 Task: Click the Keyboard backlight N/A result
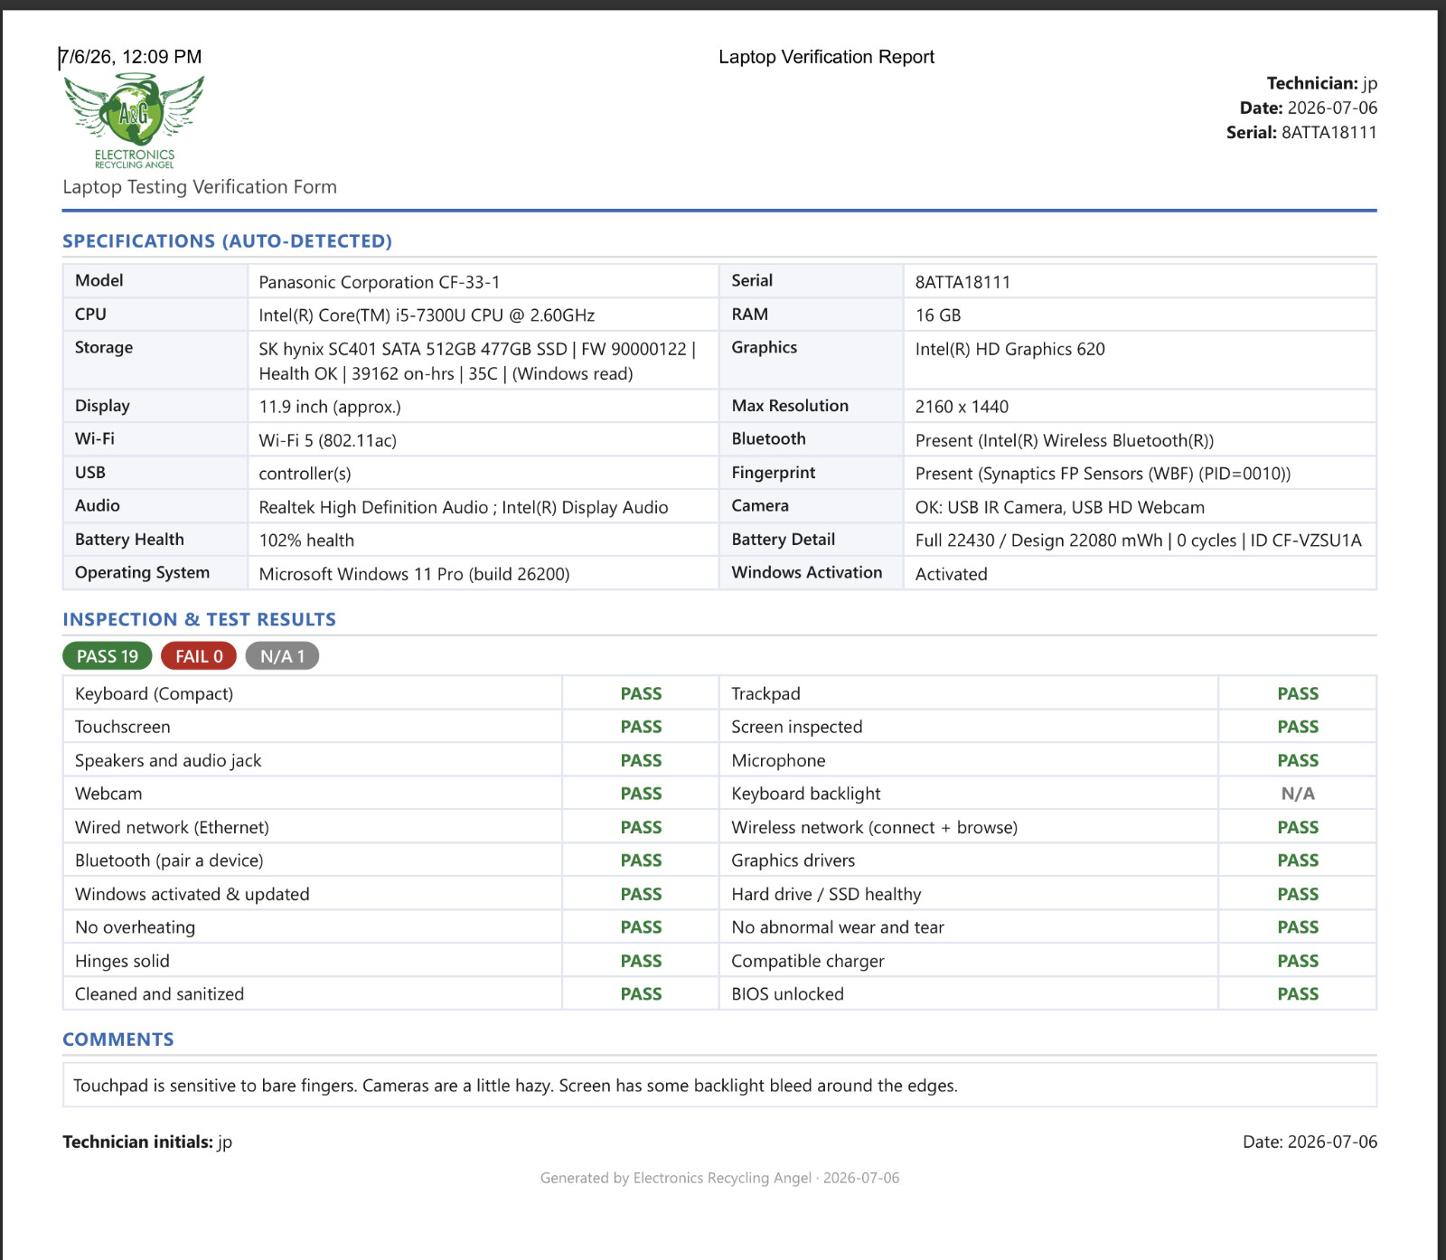click(x=1298, y=794)
